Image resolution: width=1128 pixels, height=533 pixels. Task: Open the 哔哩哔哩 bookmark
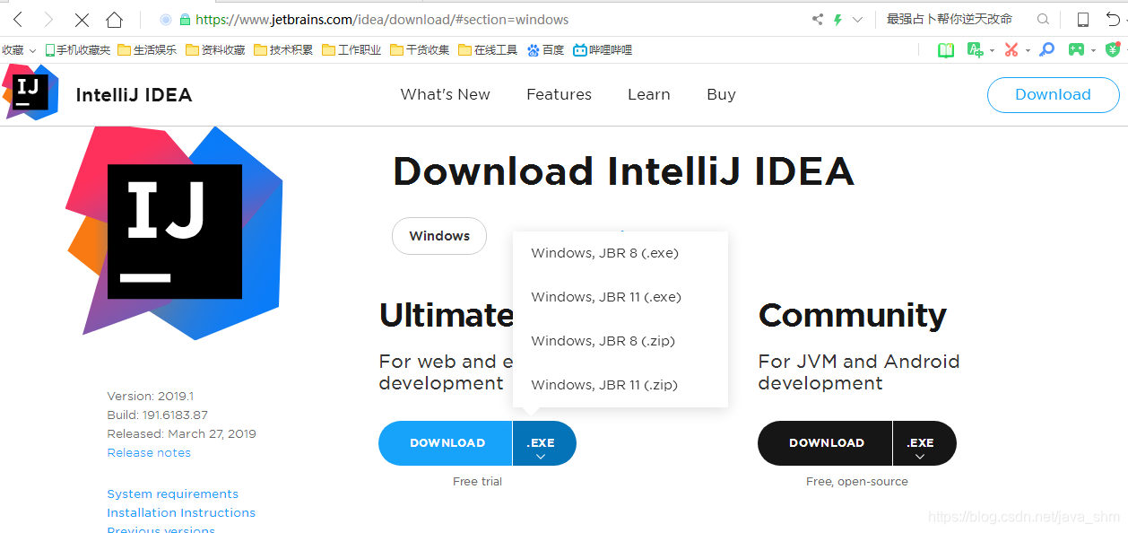(603, 50)
